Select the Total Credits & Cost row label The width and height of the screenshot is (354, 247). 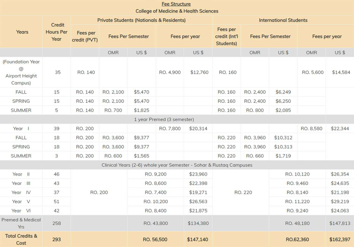click(x=21, y=239)
